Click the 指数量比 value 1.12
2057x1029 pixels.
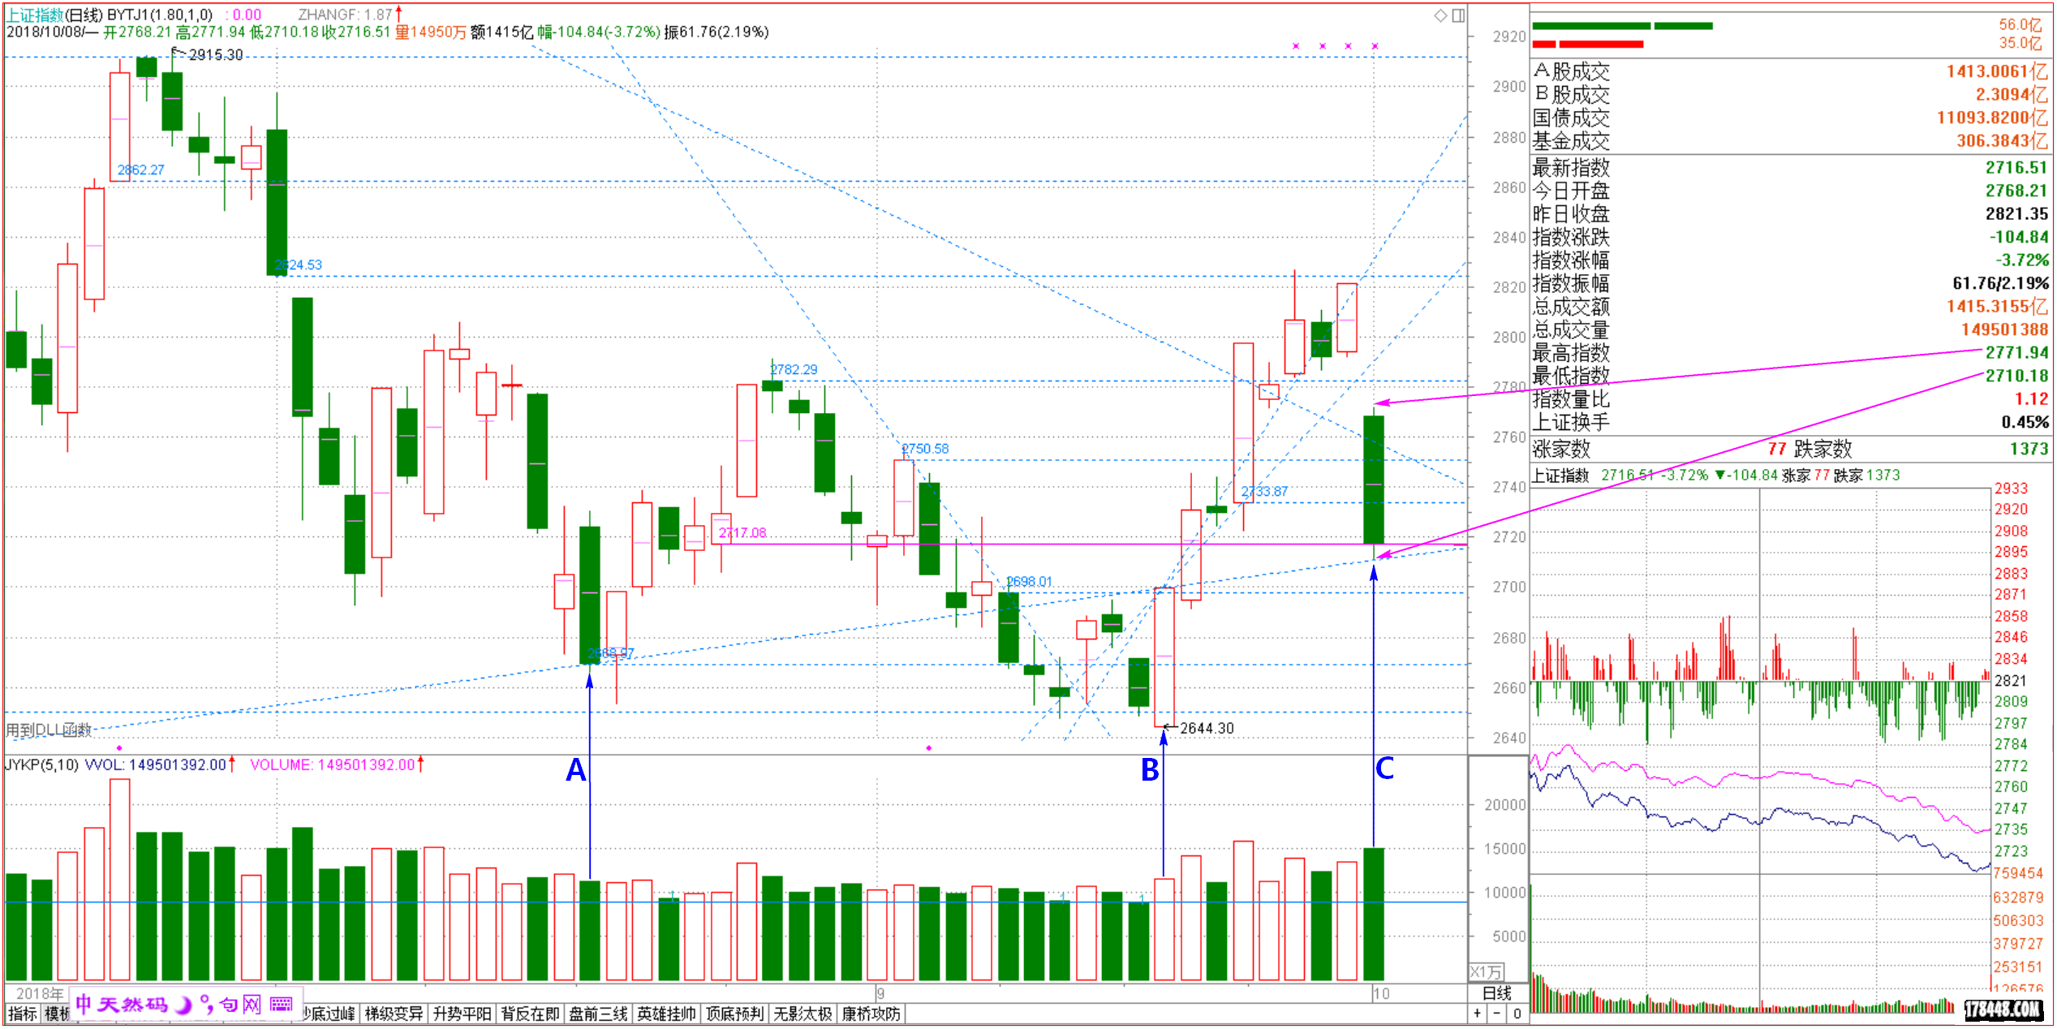[2032, 398]
